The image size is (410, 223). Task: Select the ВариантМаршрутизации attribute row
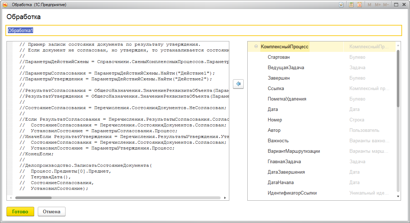pos(321,151)
